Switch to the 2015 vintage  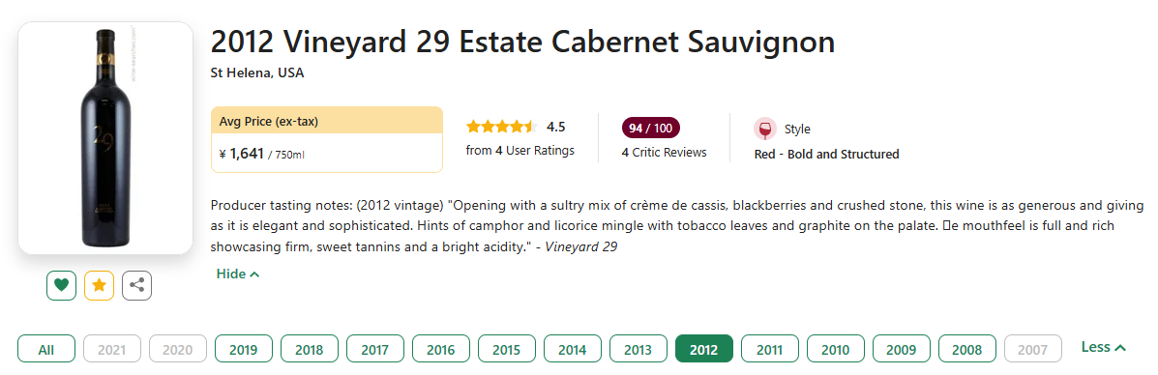click(507, 349)
